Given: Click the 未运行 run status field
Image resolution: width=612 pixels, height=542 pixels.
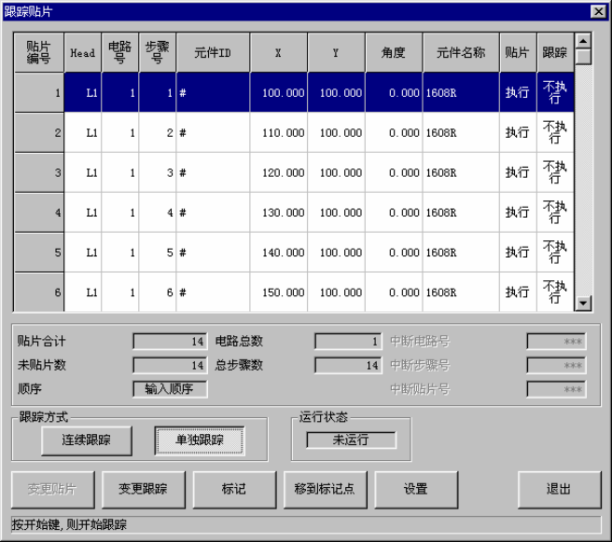Looking at the screenshot, I should click(352, 440).
